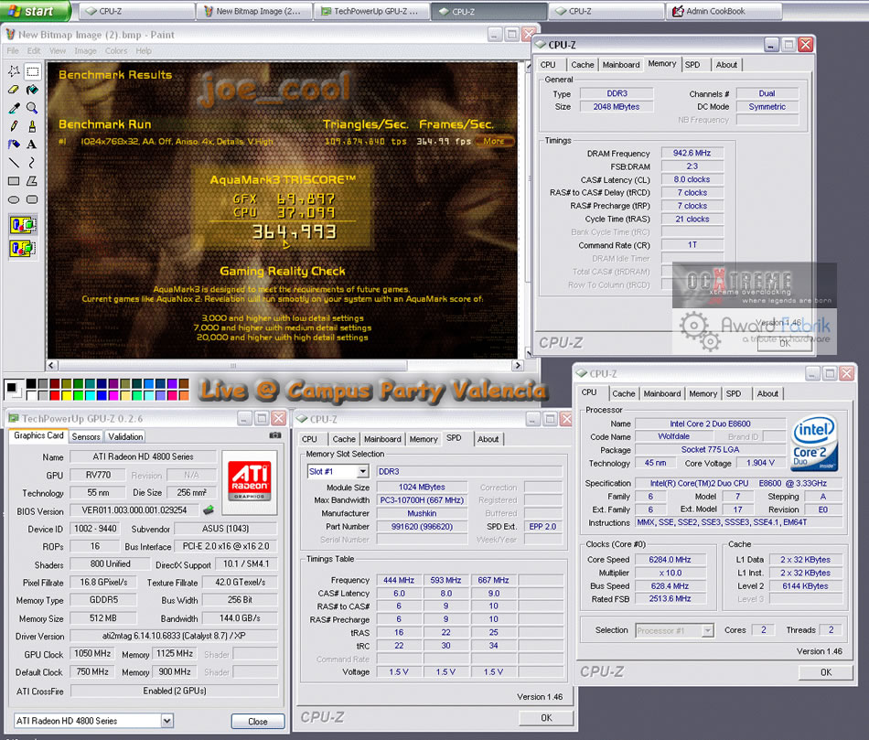Select the Rounded Rectangle tool

pyautogui.click(x=32, y=199)
